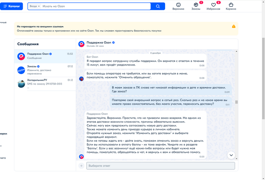Click the ХолодильникРУ avatar thumbnail

click(21, 84)
